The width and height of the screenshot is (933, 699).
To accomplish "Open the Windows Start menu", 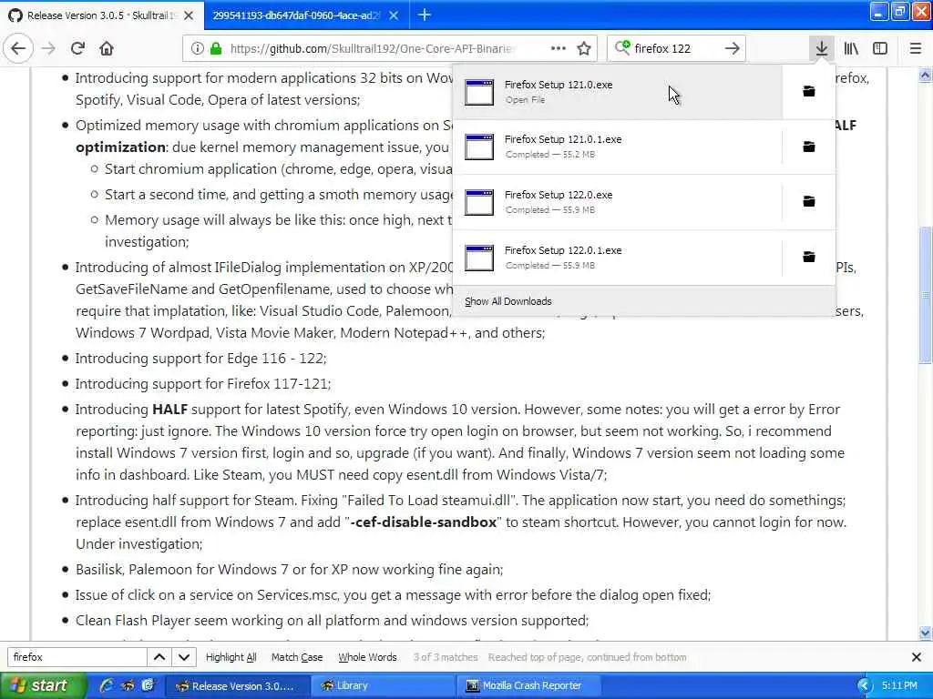I will click(43, 685).
